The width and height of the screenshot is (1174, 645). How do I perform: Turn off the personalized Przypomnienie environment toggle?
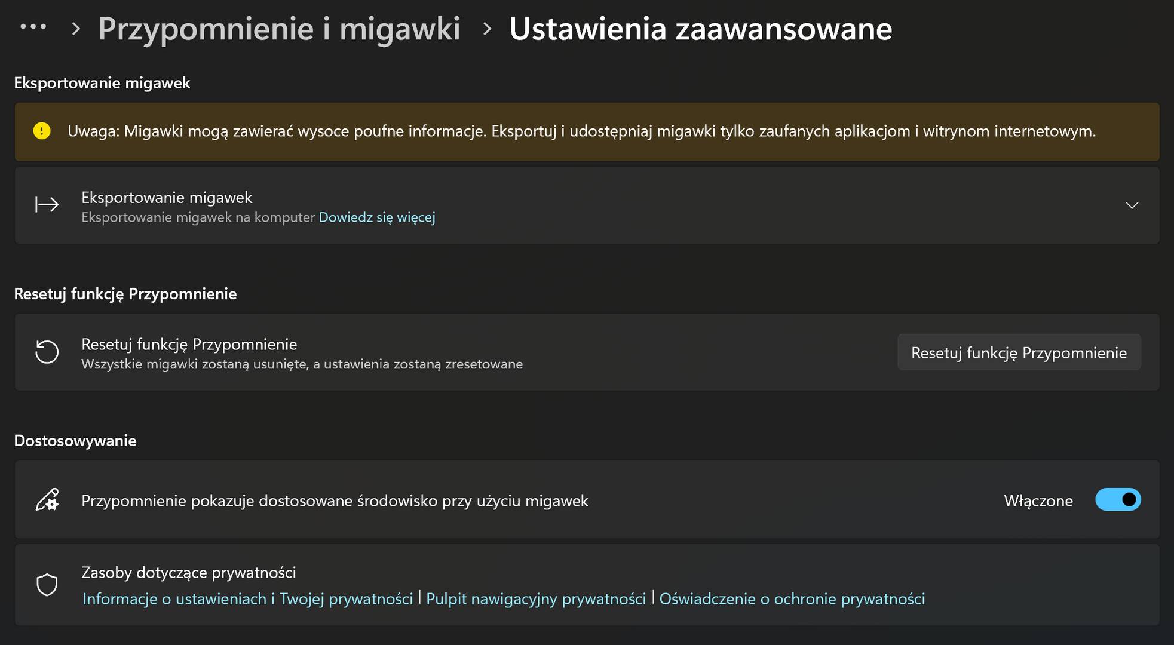pos(1117,500)
